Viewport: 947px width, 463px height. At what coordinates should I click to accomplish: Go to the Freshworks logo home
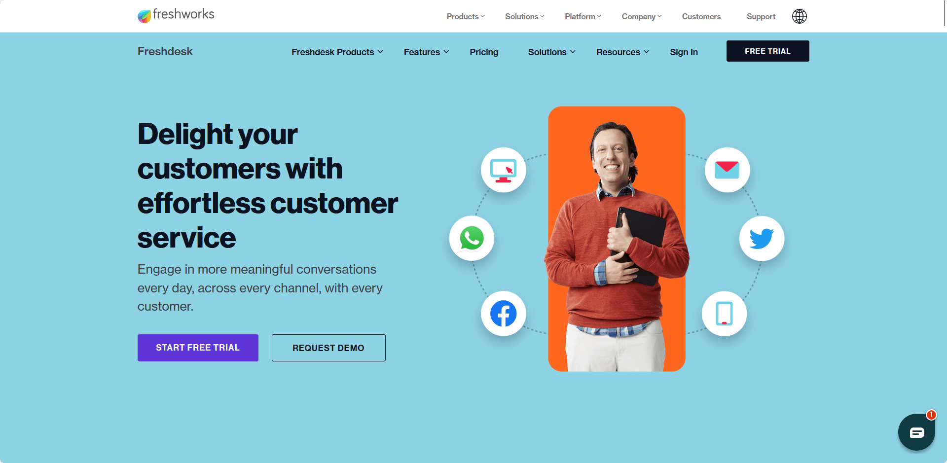coord(176,15)
